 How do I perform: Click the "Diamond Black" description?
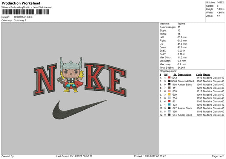(x=186, y=81)
